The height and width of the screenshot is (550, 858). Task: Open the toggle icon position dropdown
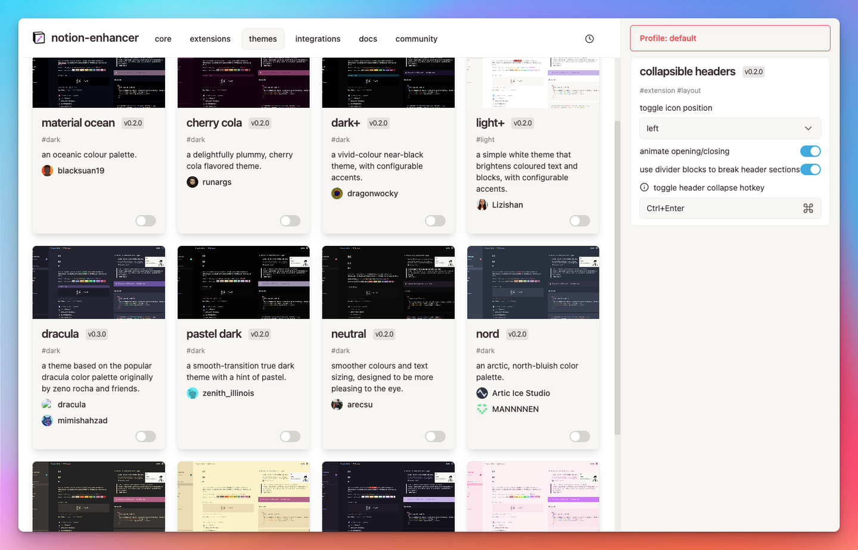click(x=729, y=128)
